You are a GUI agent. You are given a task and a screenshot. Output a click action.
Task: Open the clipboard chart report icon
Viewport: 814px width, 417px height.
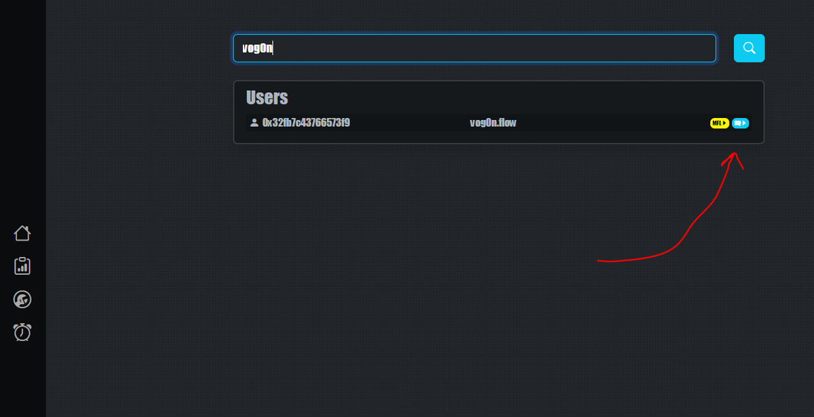[22, 266]
